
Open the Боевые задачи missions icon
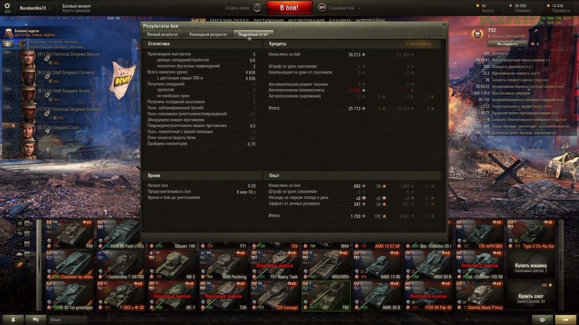[9, 33]
